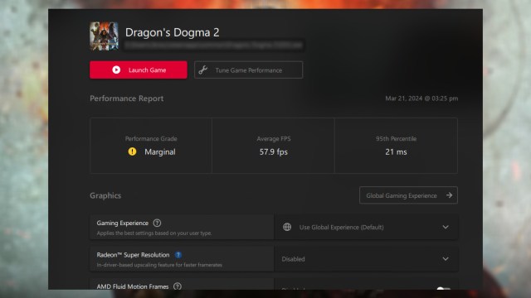Click the globe icon in Gaming Experience dropdown

[287, 227]
